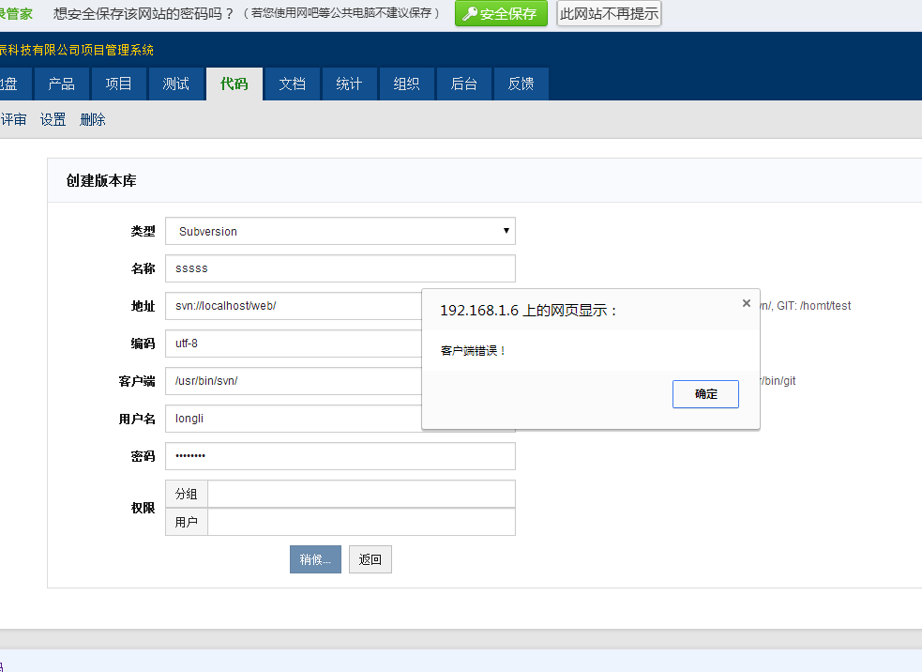Click the 评审 submenu link
The width and height of the screenshot is (922, 672).
13,119
